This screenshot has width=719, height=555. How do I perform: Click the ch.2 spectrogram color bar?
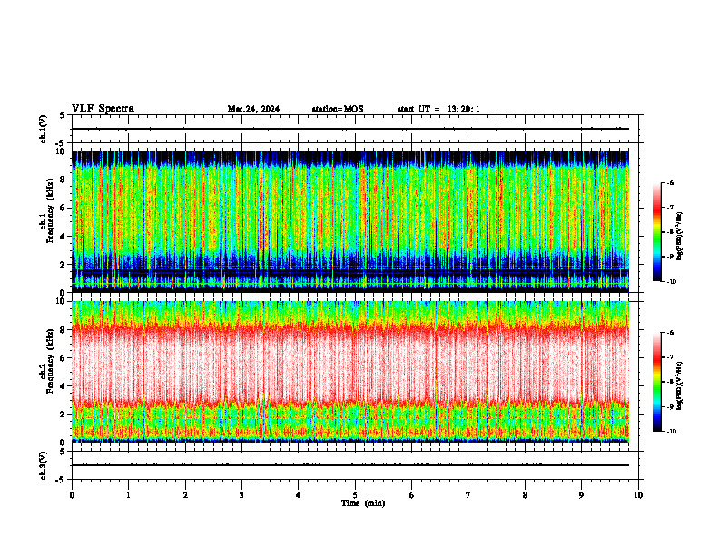656,382
